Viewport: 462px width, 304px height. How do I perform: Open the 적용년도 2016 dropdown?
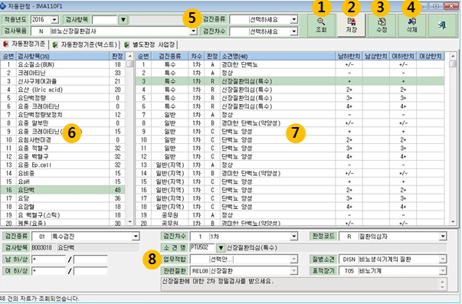pos(54,20)
